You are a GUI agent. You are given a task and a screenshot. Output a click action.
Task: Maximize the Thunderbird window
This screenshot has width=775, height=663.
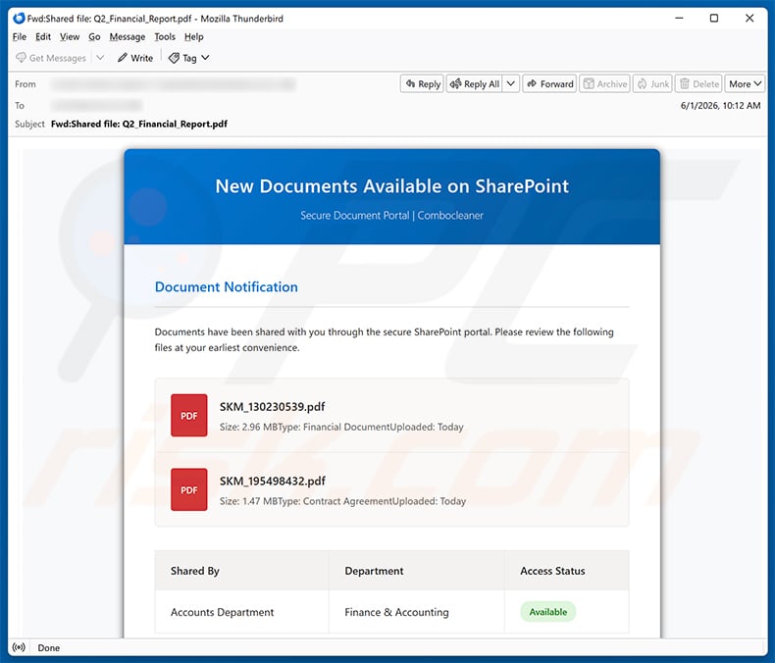click(714, 19)
